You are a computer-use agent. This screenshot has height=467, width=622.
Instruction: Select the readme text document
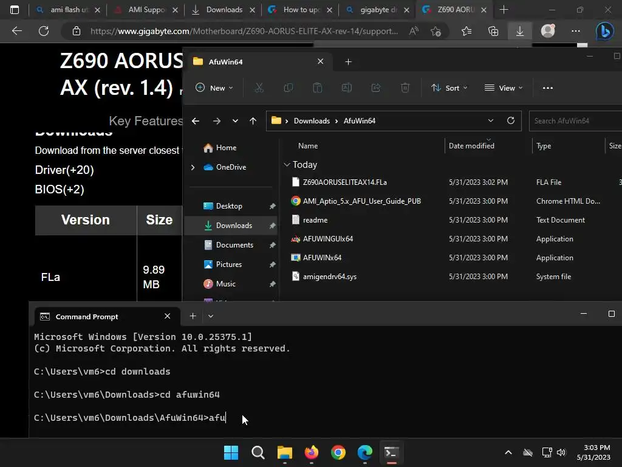[x=315, y=220]
